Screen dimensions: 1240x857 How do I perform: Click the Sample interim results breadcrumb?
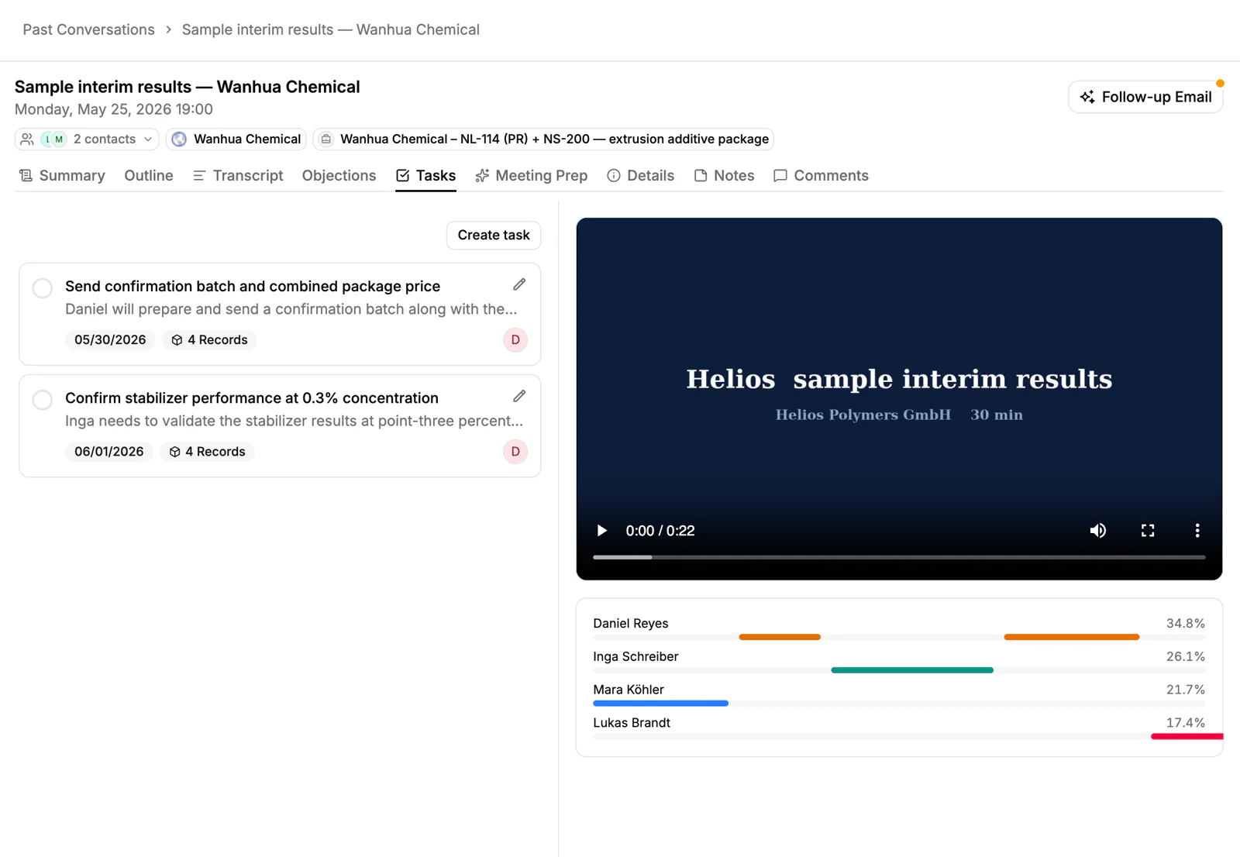331,29
